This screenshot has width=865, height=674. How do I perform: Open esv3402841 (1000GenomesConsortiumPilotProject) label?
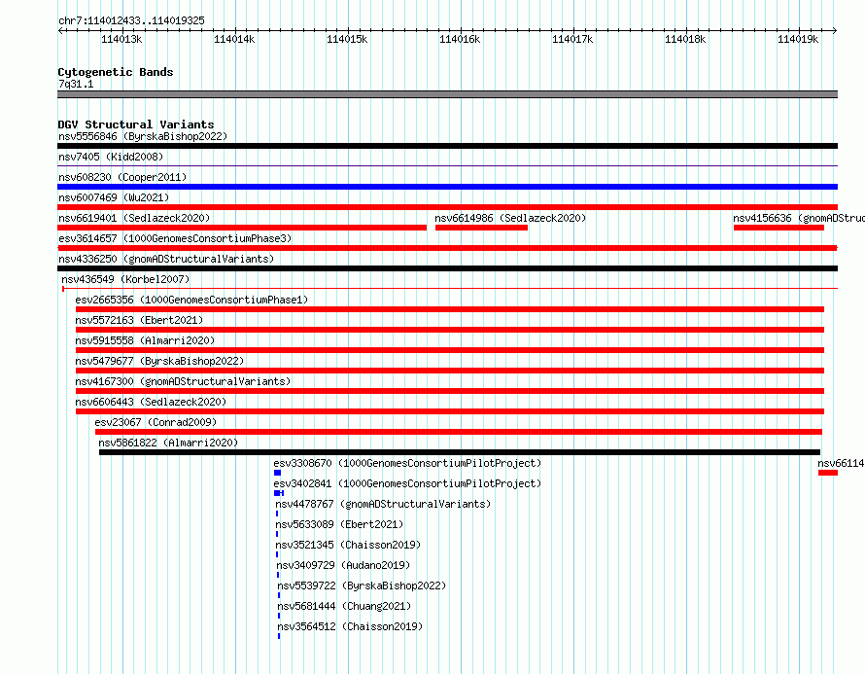tap(407, 483)
